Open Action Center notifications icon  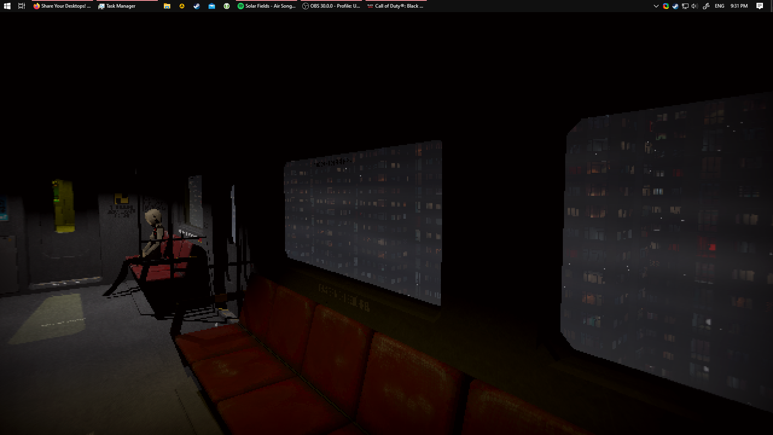(x=760, y=6)
